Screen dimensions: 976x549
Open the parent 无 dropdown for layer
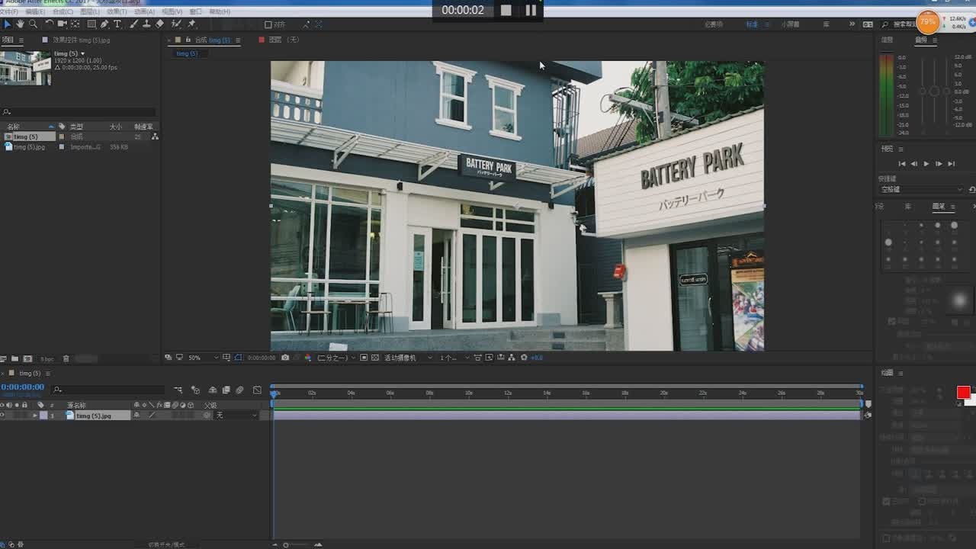coord(237,416)
